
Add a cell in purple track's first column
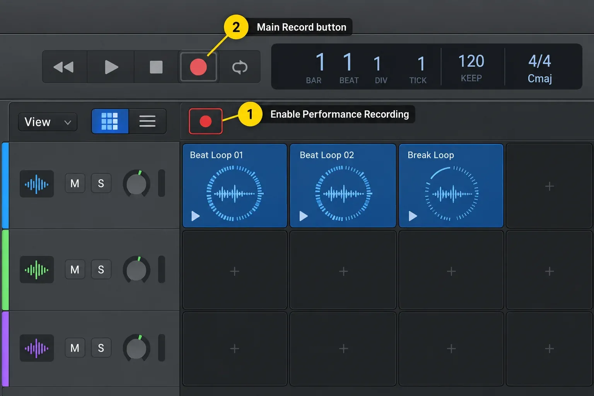point(234,348)
